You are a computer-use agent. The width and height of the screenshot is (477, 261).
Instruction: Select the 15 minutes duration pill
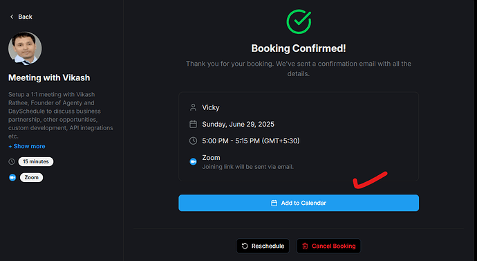(36, 161)
